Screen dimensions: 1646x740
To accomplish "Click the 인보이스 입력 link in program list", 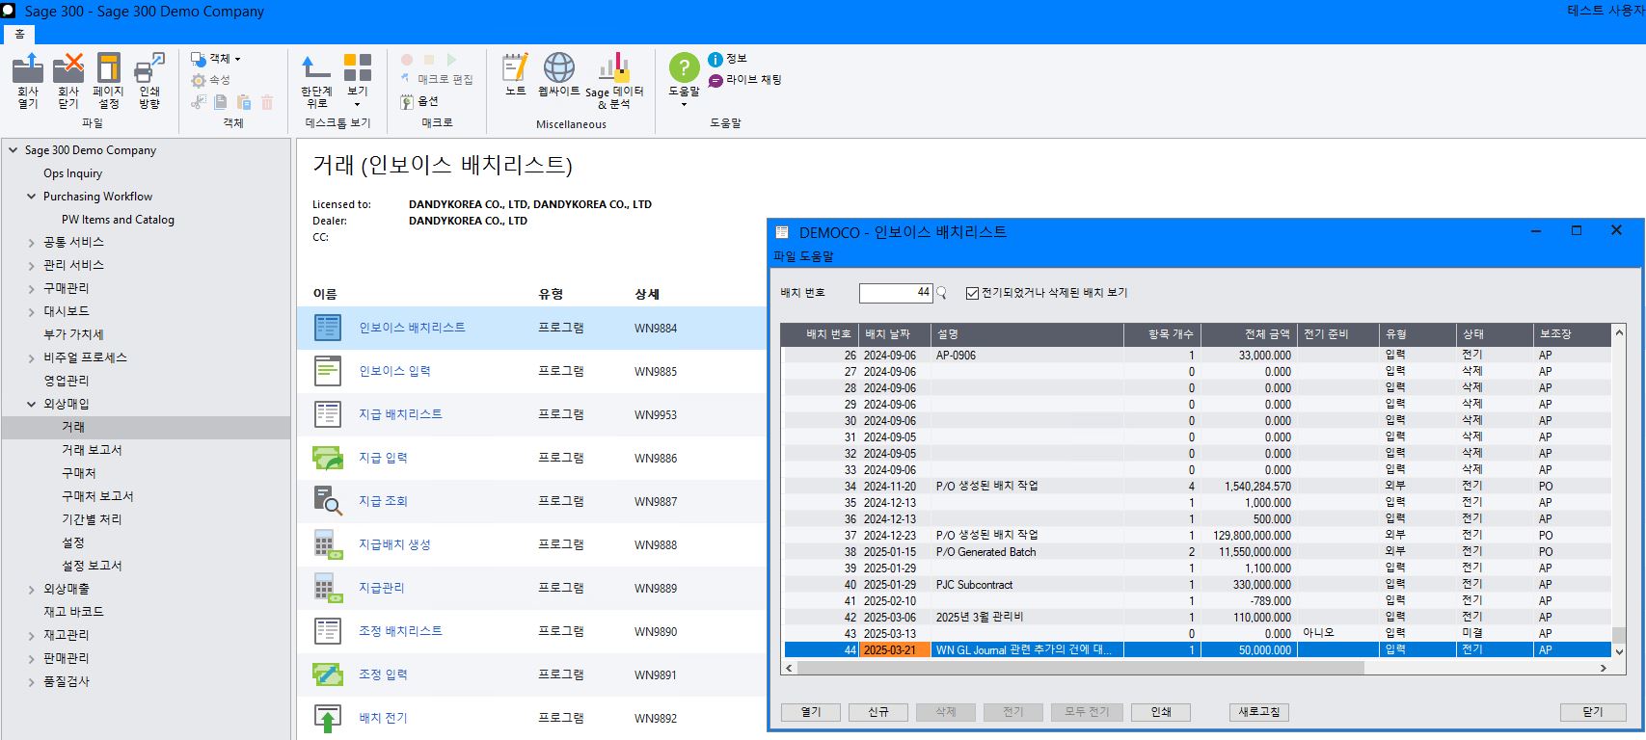I will (x=395, y=371).
